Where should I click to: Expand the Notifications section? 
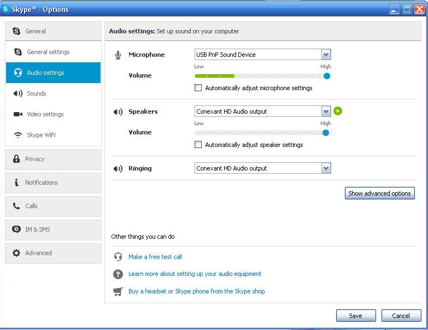tap(53, 182)
